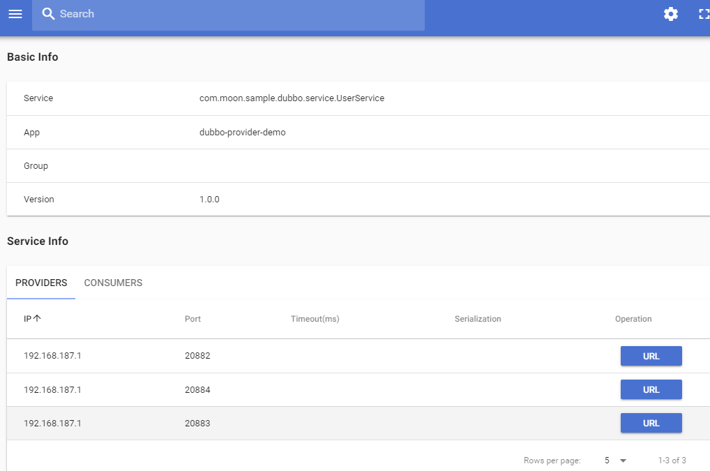Screen dimensions: 710x471
Task: Select the row with port 20883
Action: point(358,423)
